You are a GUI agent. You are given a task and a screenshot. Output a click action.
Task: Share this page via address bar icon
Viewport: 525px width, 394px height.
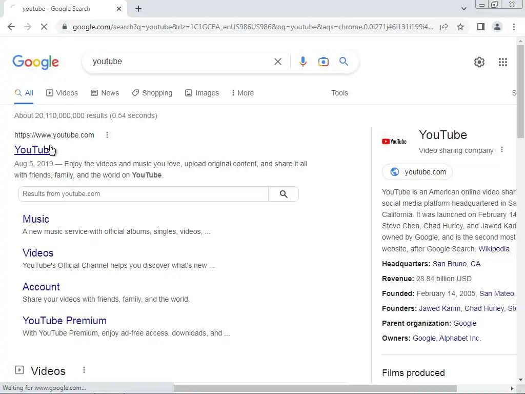(444, 27)
